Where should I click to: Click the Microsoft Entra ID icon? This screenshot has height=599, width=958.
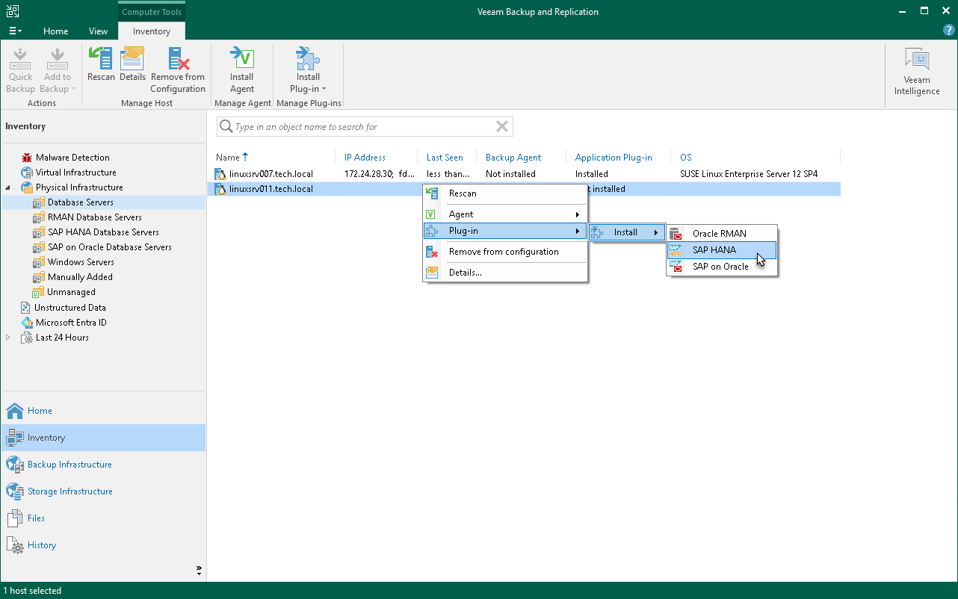coord(27,323)
